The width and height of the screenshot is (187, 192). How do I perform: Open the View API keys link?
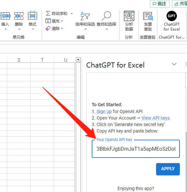click(155, 118)
